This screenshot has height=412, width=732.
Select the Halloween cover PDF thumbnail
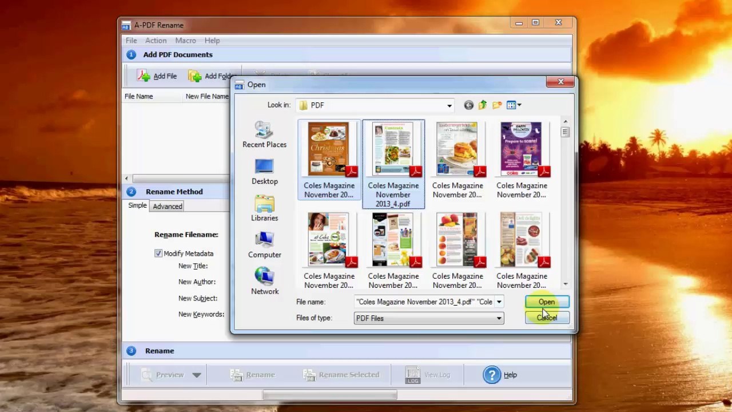point(522,160)
